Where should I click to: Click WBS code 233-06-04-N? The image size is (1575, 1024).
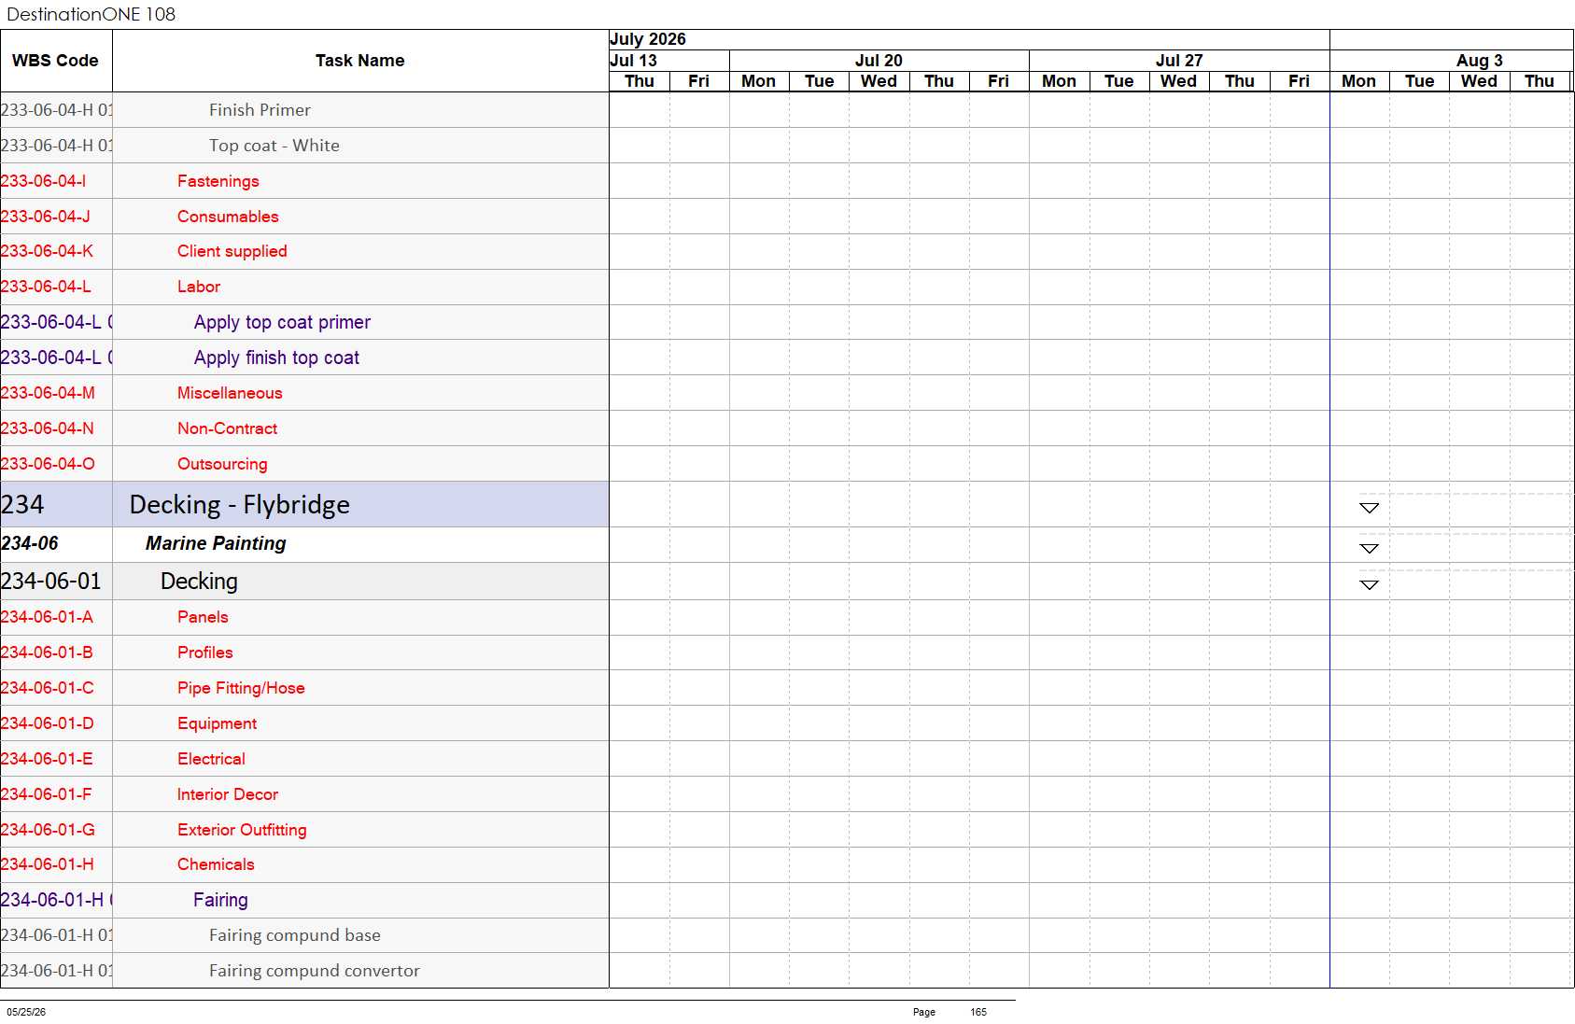click(x=48, y=428)
